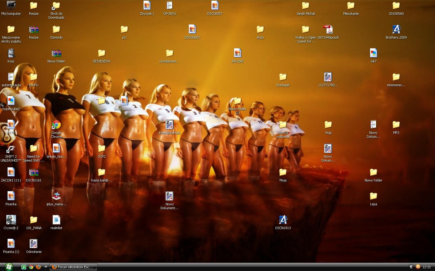This screenshot has width=435, height=271.
Task: Show hidden system tray icons arrow
Action: (411, 267)
